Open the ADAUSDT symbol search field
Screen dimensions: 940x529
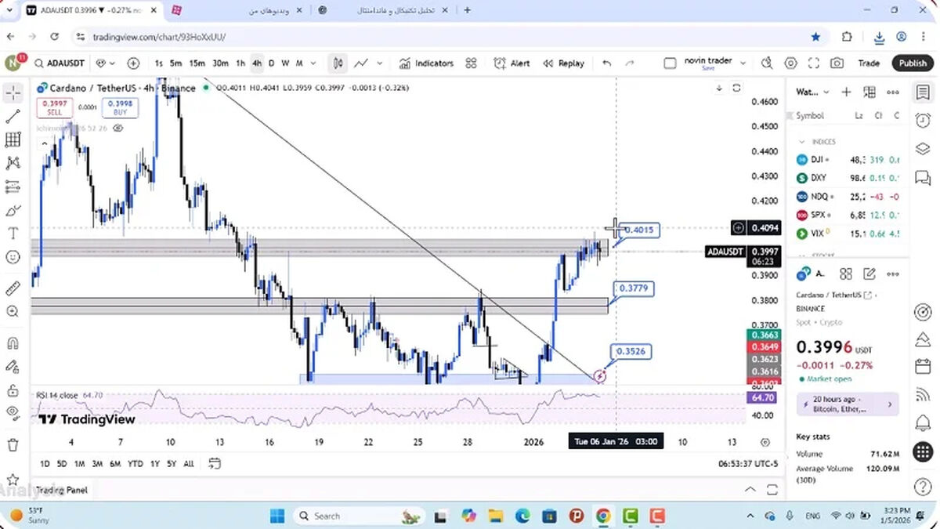(58, 63)
